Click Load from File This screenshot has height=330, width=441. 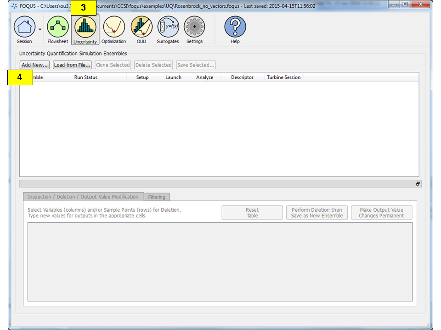72,65
